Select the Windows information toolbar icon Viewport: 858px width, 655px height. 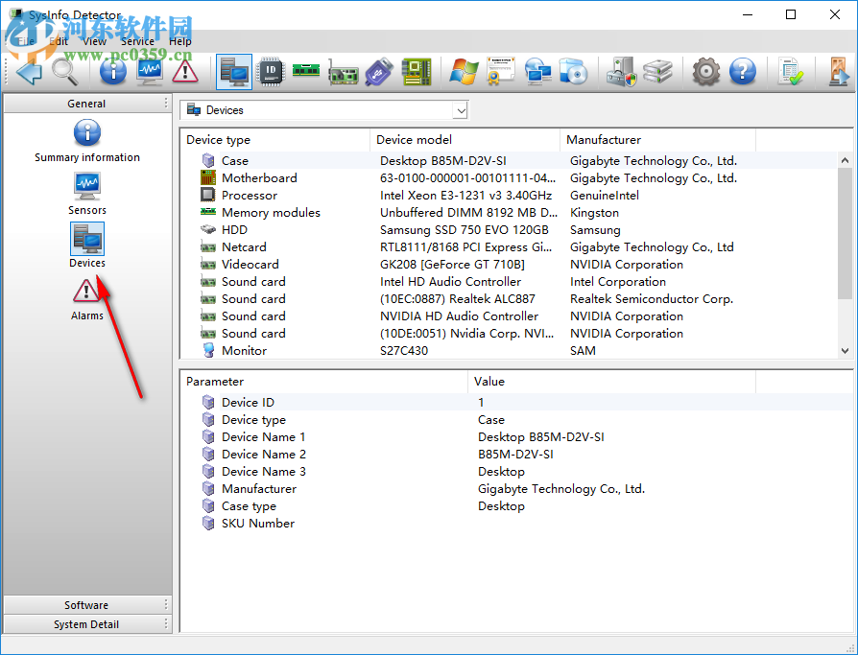[x=462, y=71]
